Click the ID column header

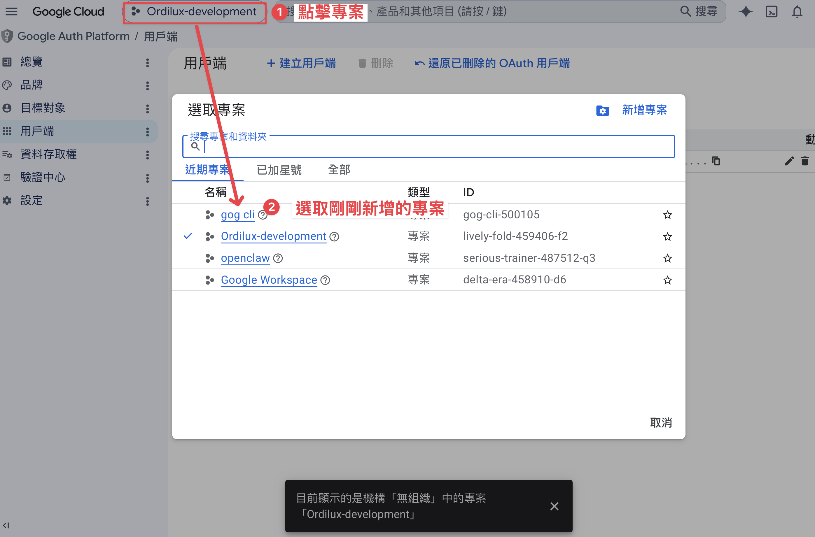coord(468,192)
